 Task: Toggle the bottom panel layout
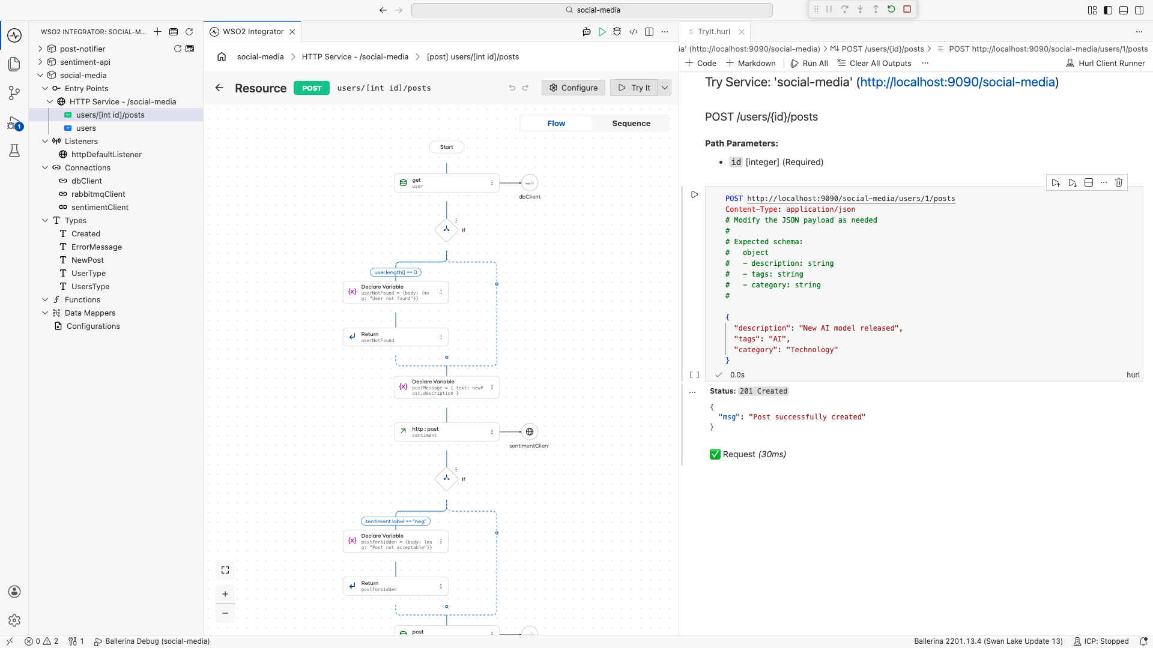point(1124,10)
